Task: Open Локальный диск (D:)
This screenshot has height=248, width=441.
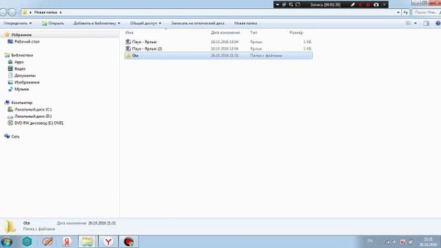Action: click(33, 116)
